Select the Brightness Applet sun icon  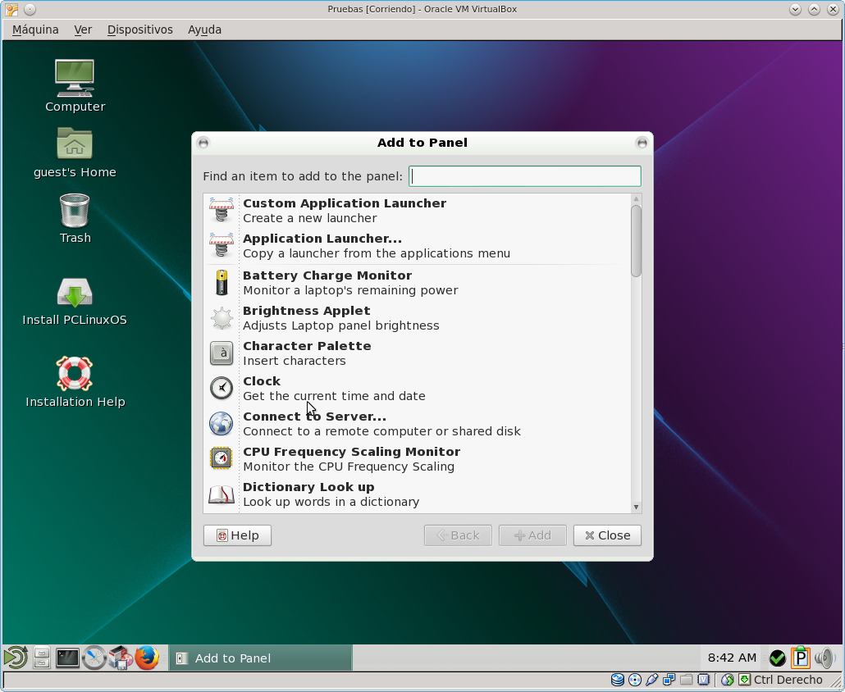(x=221, y=318)
